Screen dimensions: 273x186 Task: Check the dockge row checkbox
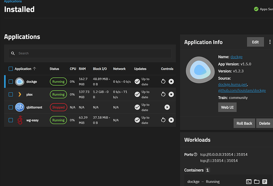coord(11,82)
